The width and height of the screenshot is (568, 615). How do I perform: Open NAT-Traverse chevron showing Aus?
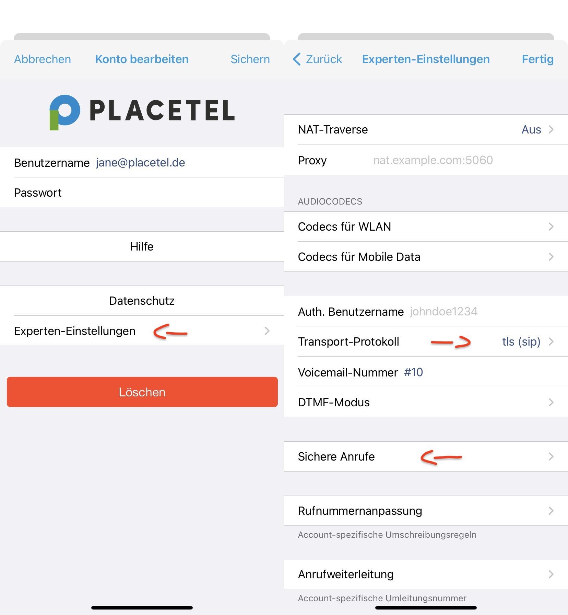click(x=551, y=129)
